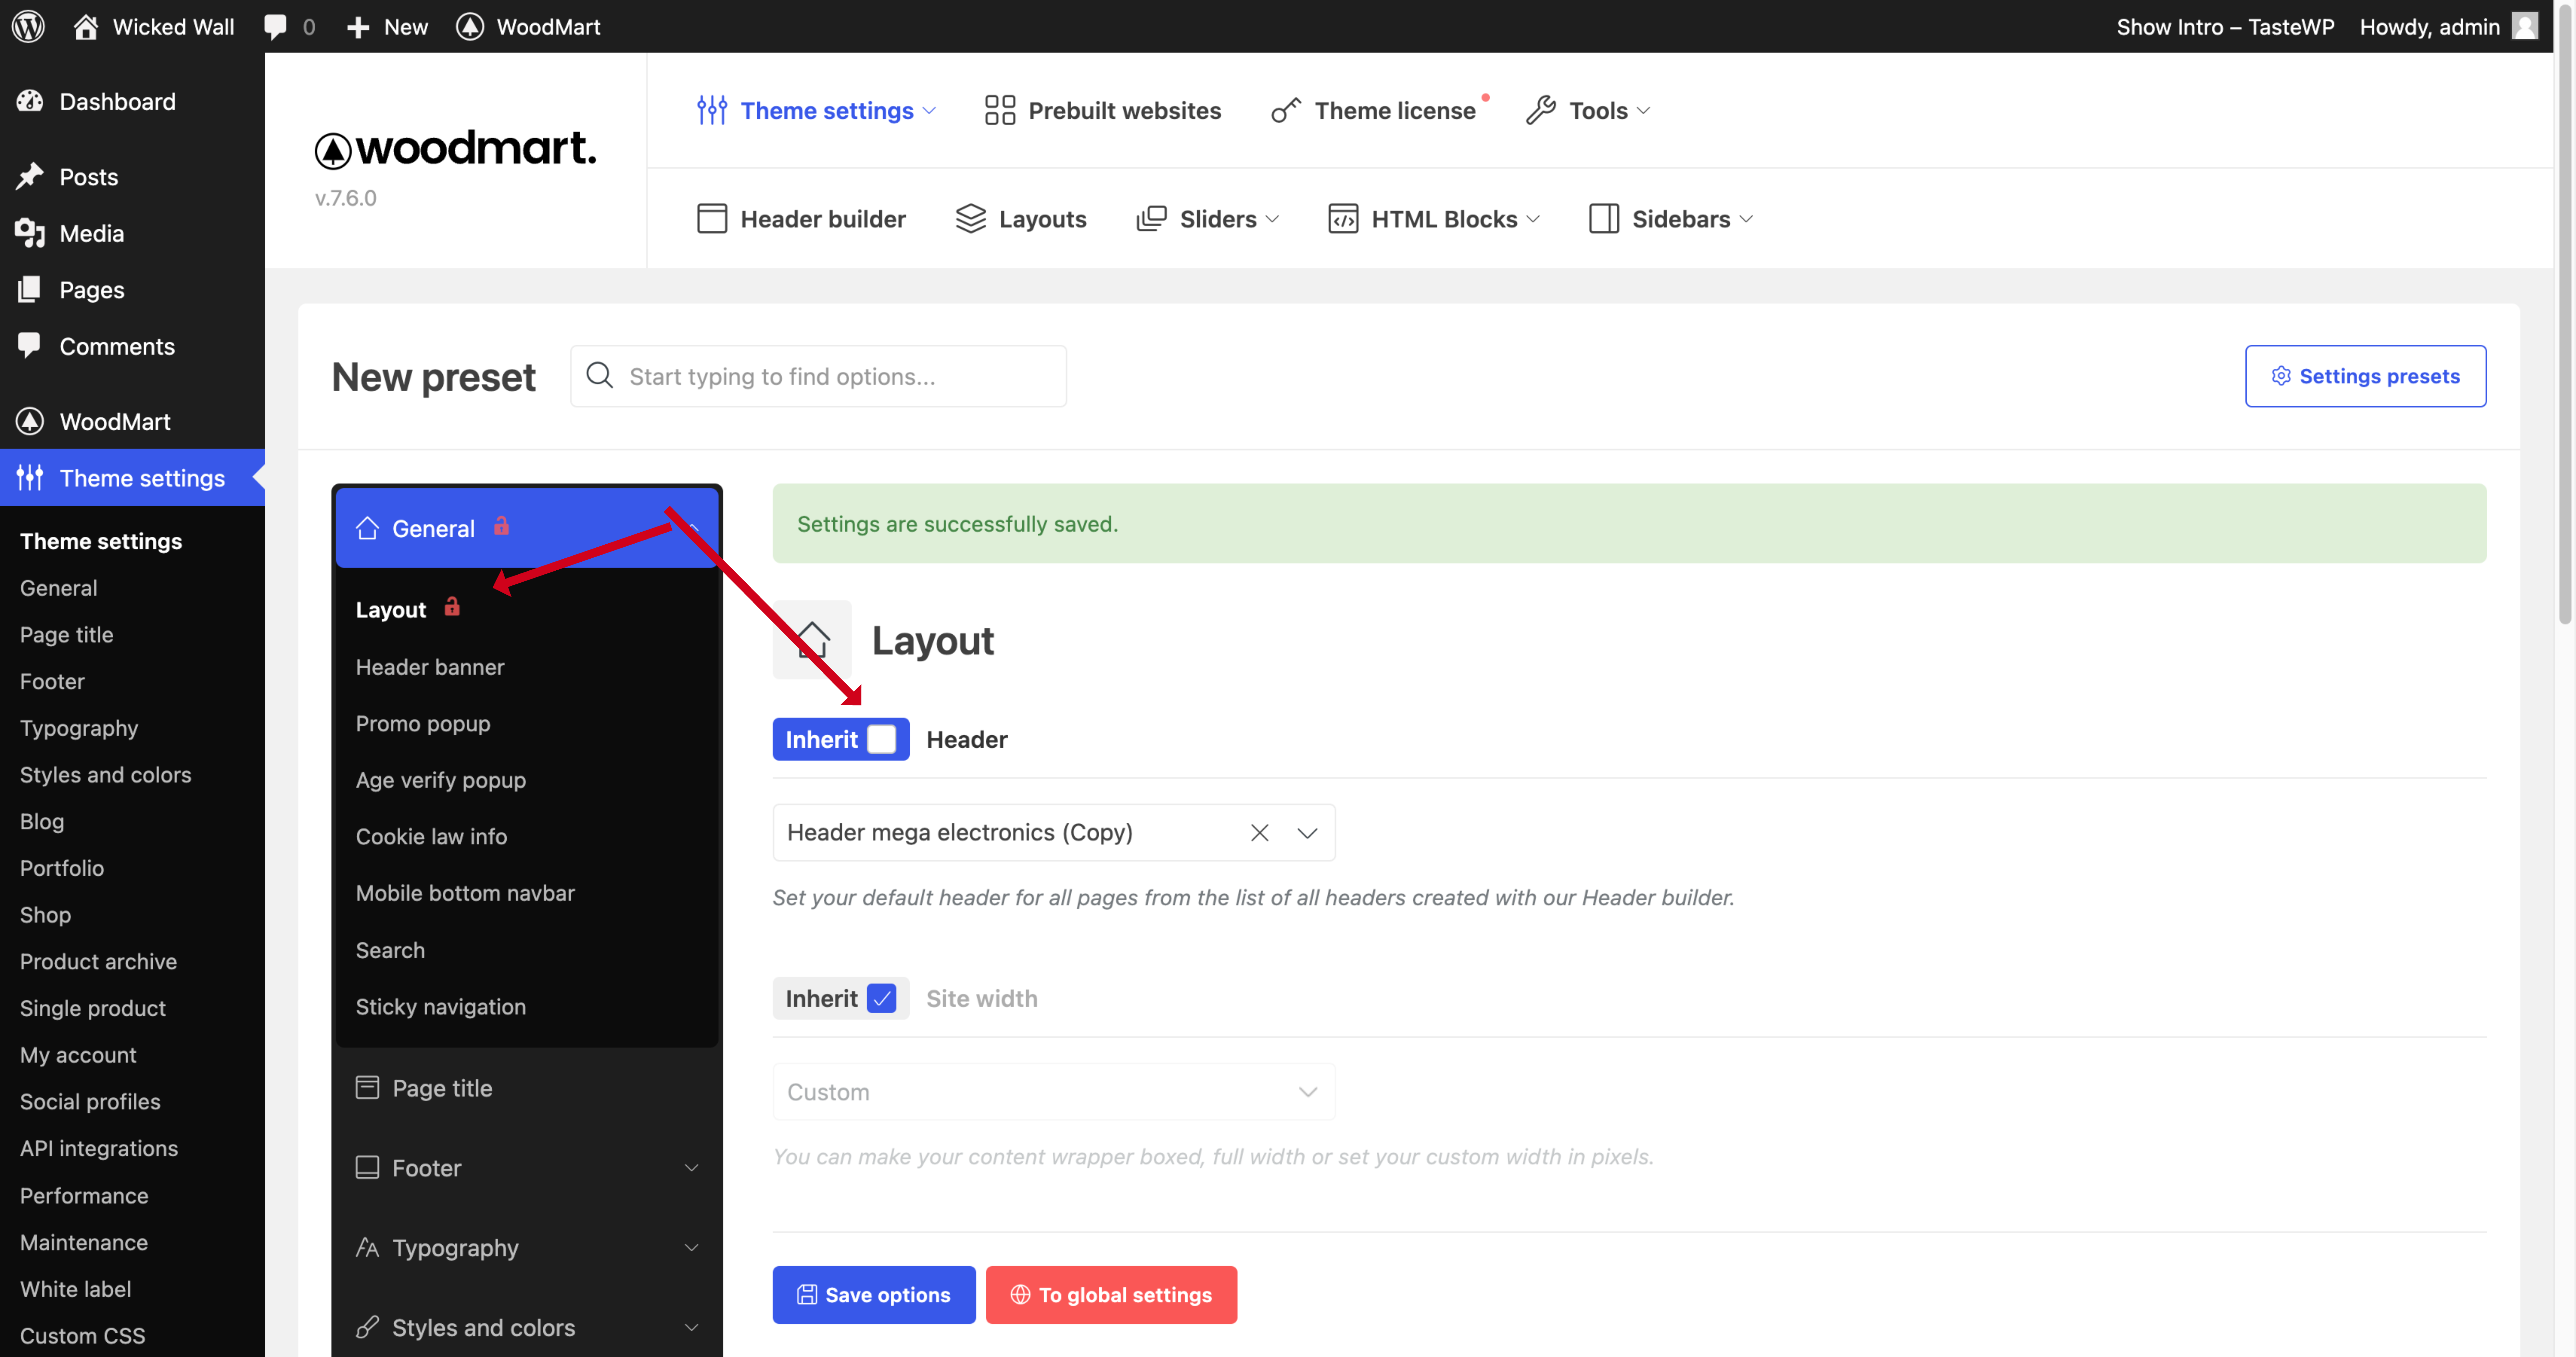Viewport: 2576px width, 1357px height.
Task: Click the Theme settings sliders icon in sidebar
Action: point(30,478)
